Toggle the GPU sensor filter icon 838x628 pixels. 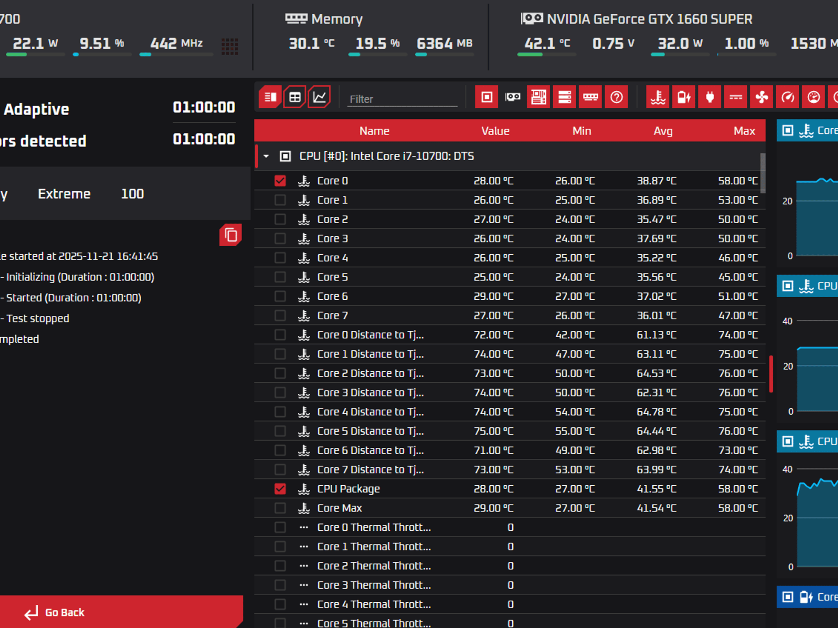coord(512,97)
